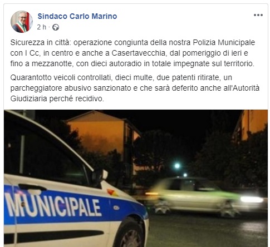The width and height of the screenshot is (270, 247).
Task: Open Sindaco Carlo Marino's profile picture
Action: click(22, 22)
